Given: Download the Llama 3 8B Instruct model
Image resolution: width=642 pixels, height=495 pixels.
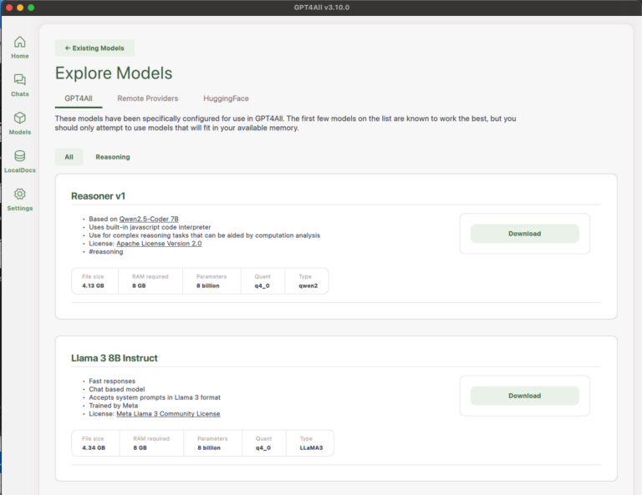Looking at the screenshot, I should click(524, 396).
